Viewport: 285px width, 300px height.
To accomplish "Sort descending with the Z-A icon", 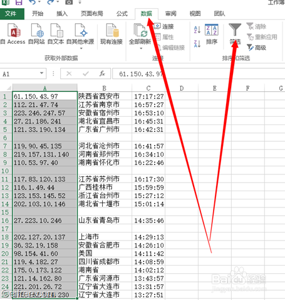I will click(x=197, y=44).
